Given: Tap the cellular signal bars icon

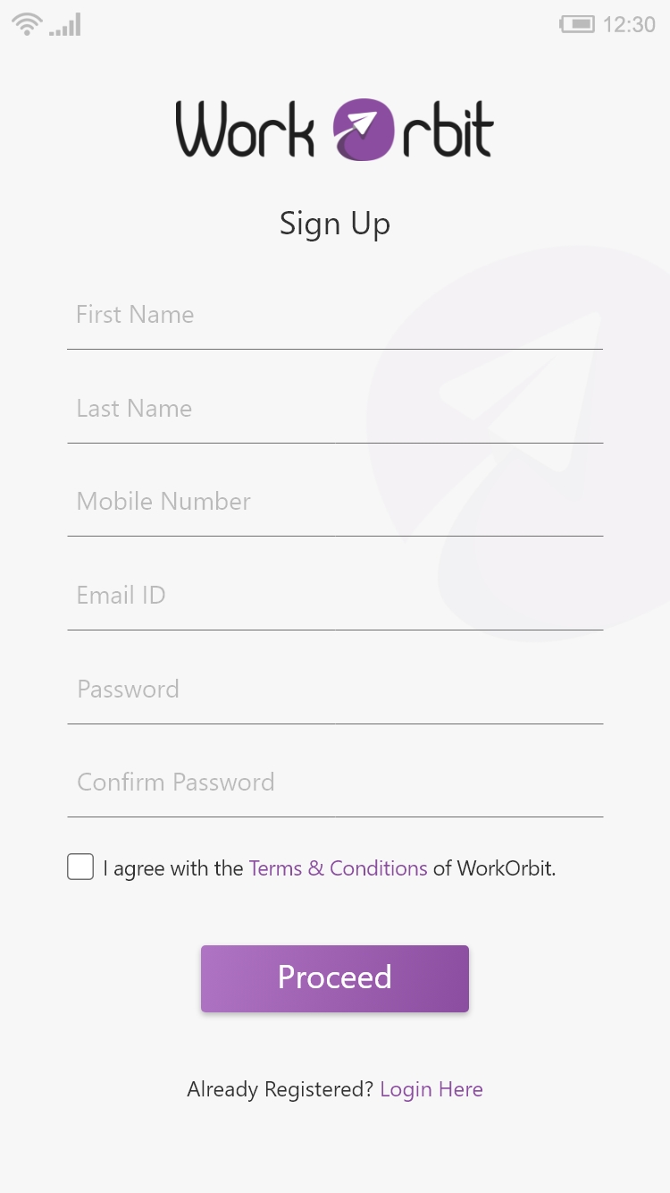Looking at the screenshot, I should coord(66,25).
